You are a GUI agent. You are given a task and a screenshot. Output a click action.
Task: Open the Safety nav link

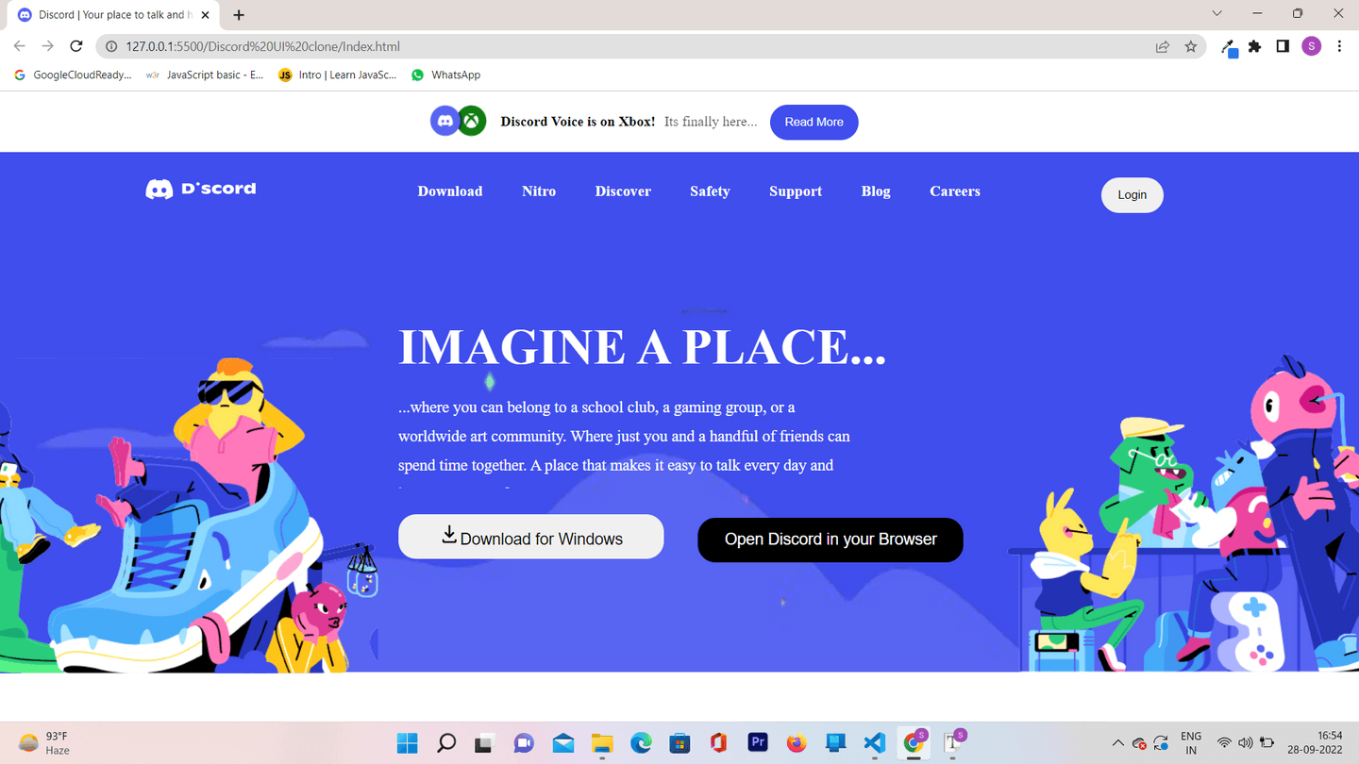710,191
